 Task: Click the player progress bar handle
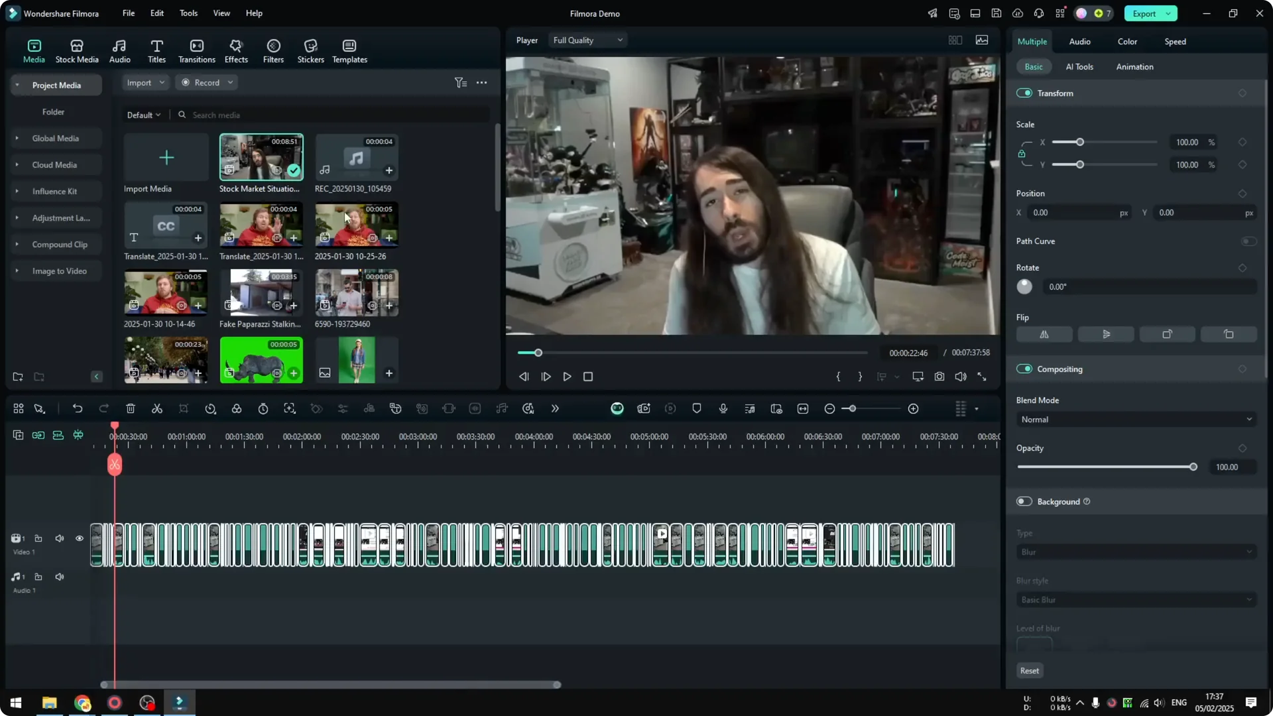tap(538, 353)
